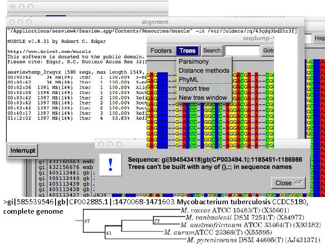The image size is (325, 244).
Task: Select sequence name gi 405113441 gb
Action: click(66, 173)
